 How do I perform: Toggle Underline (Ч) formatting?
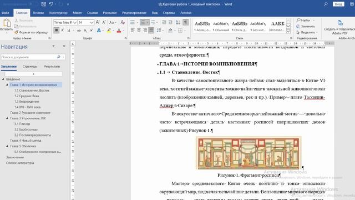click(69, 31)
